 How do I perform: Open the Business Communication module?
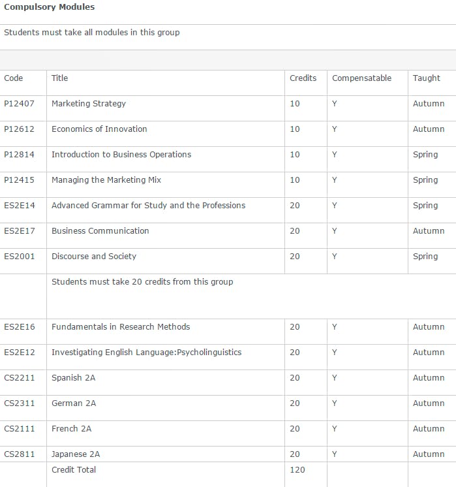coord(100,230)
